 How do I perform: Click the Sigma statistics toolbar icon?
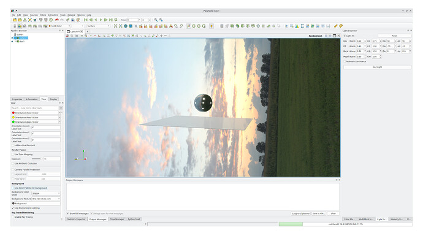(302, 26)
